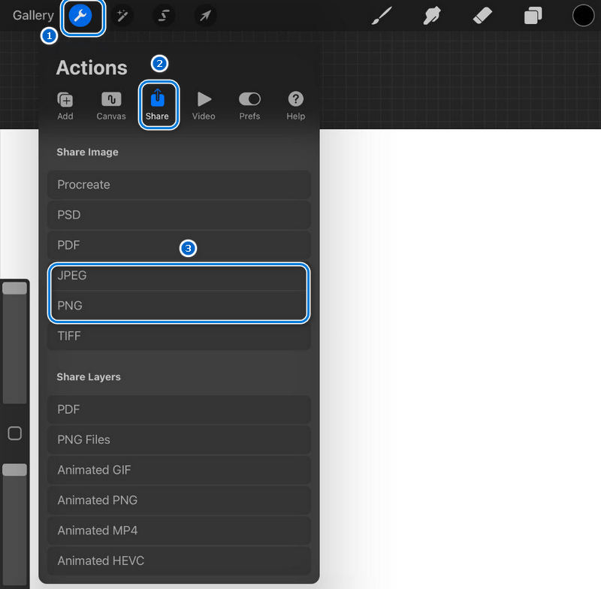
Task: Open Adjustments magic wand icon
Action: [x=121, y=16]
